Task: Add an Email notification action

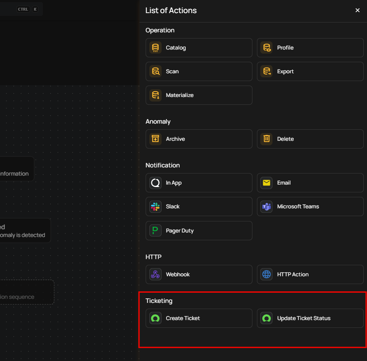Action: point(310,183)
